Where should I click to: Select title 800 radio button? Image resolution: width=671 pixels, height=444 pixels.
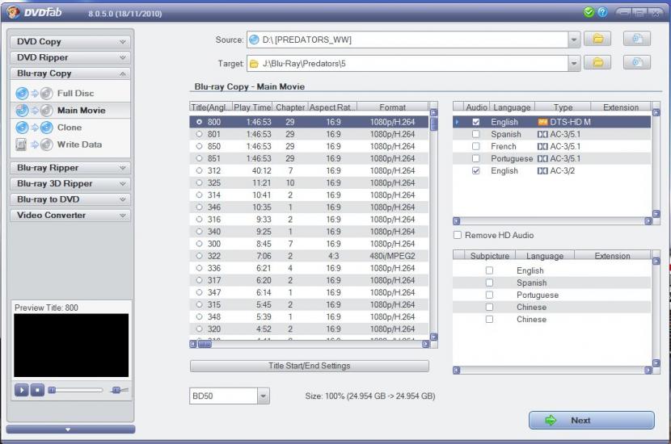click(199, 122)
